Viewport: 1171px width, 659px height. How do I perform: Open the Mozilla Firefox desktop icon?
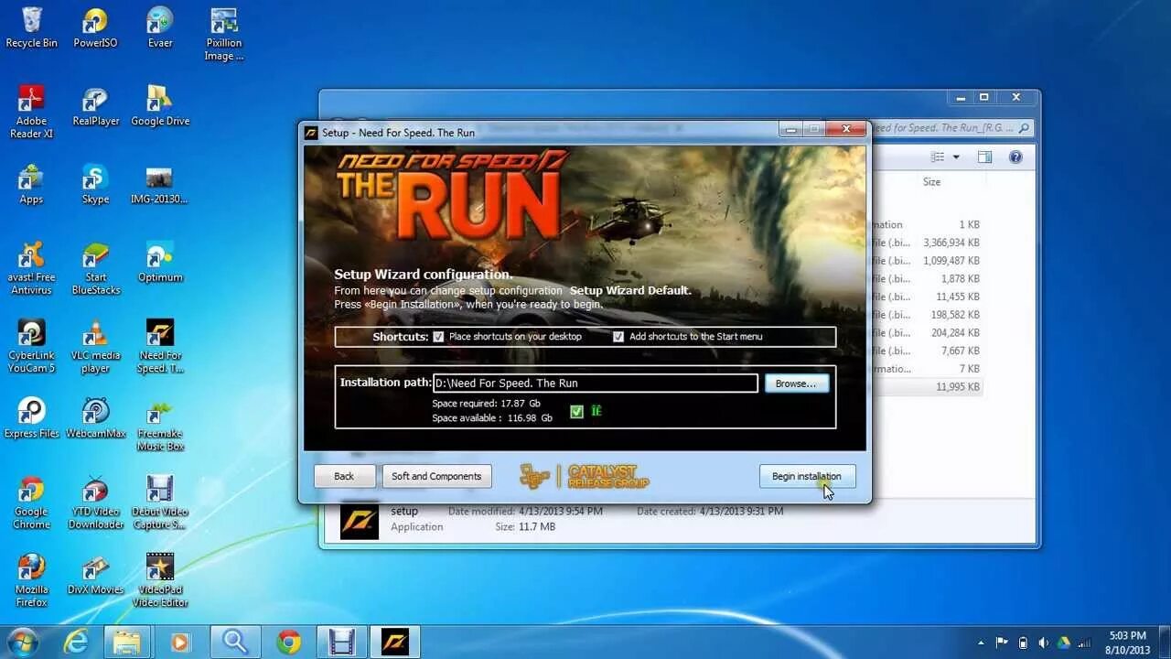tap(31, 579)
